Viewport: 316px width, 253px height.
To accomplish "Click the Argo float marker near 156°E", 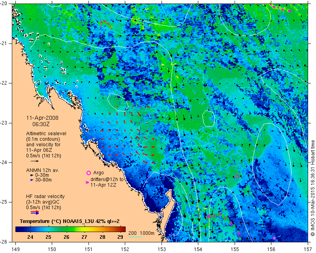I will [274, 238].
